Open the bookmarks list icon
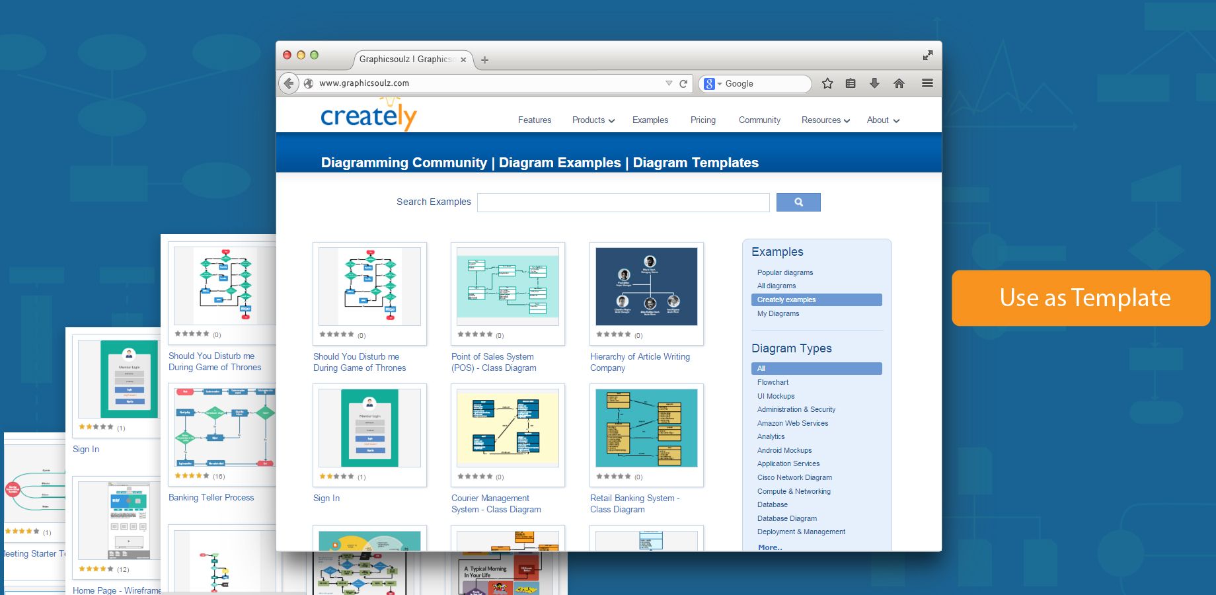1216x595 pixels. point(851,83)
